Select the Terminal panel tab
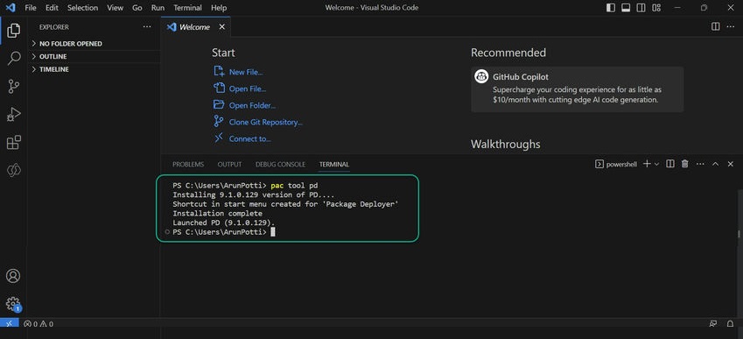 click(x=334, y=164)
